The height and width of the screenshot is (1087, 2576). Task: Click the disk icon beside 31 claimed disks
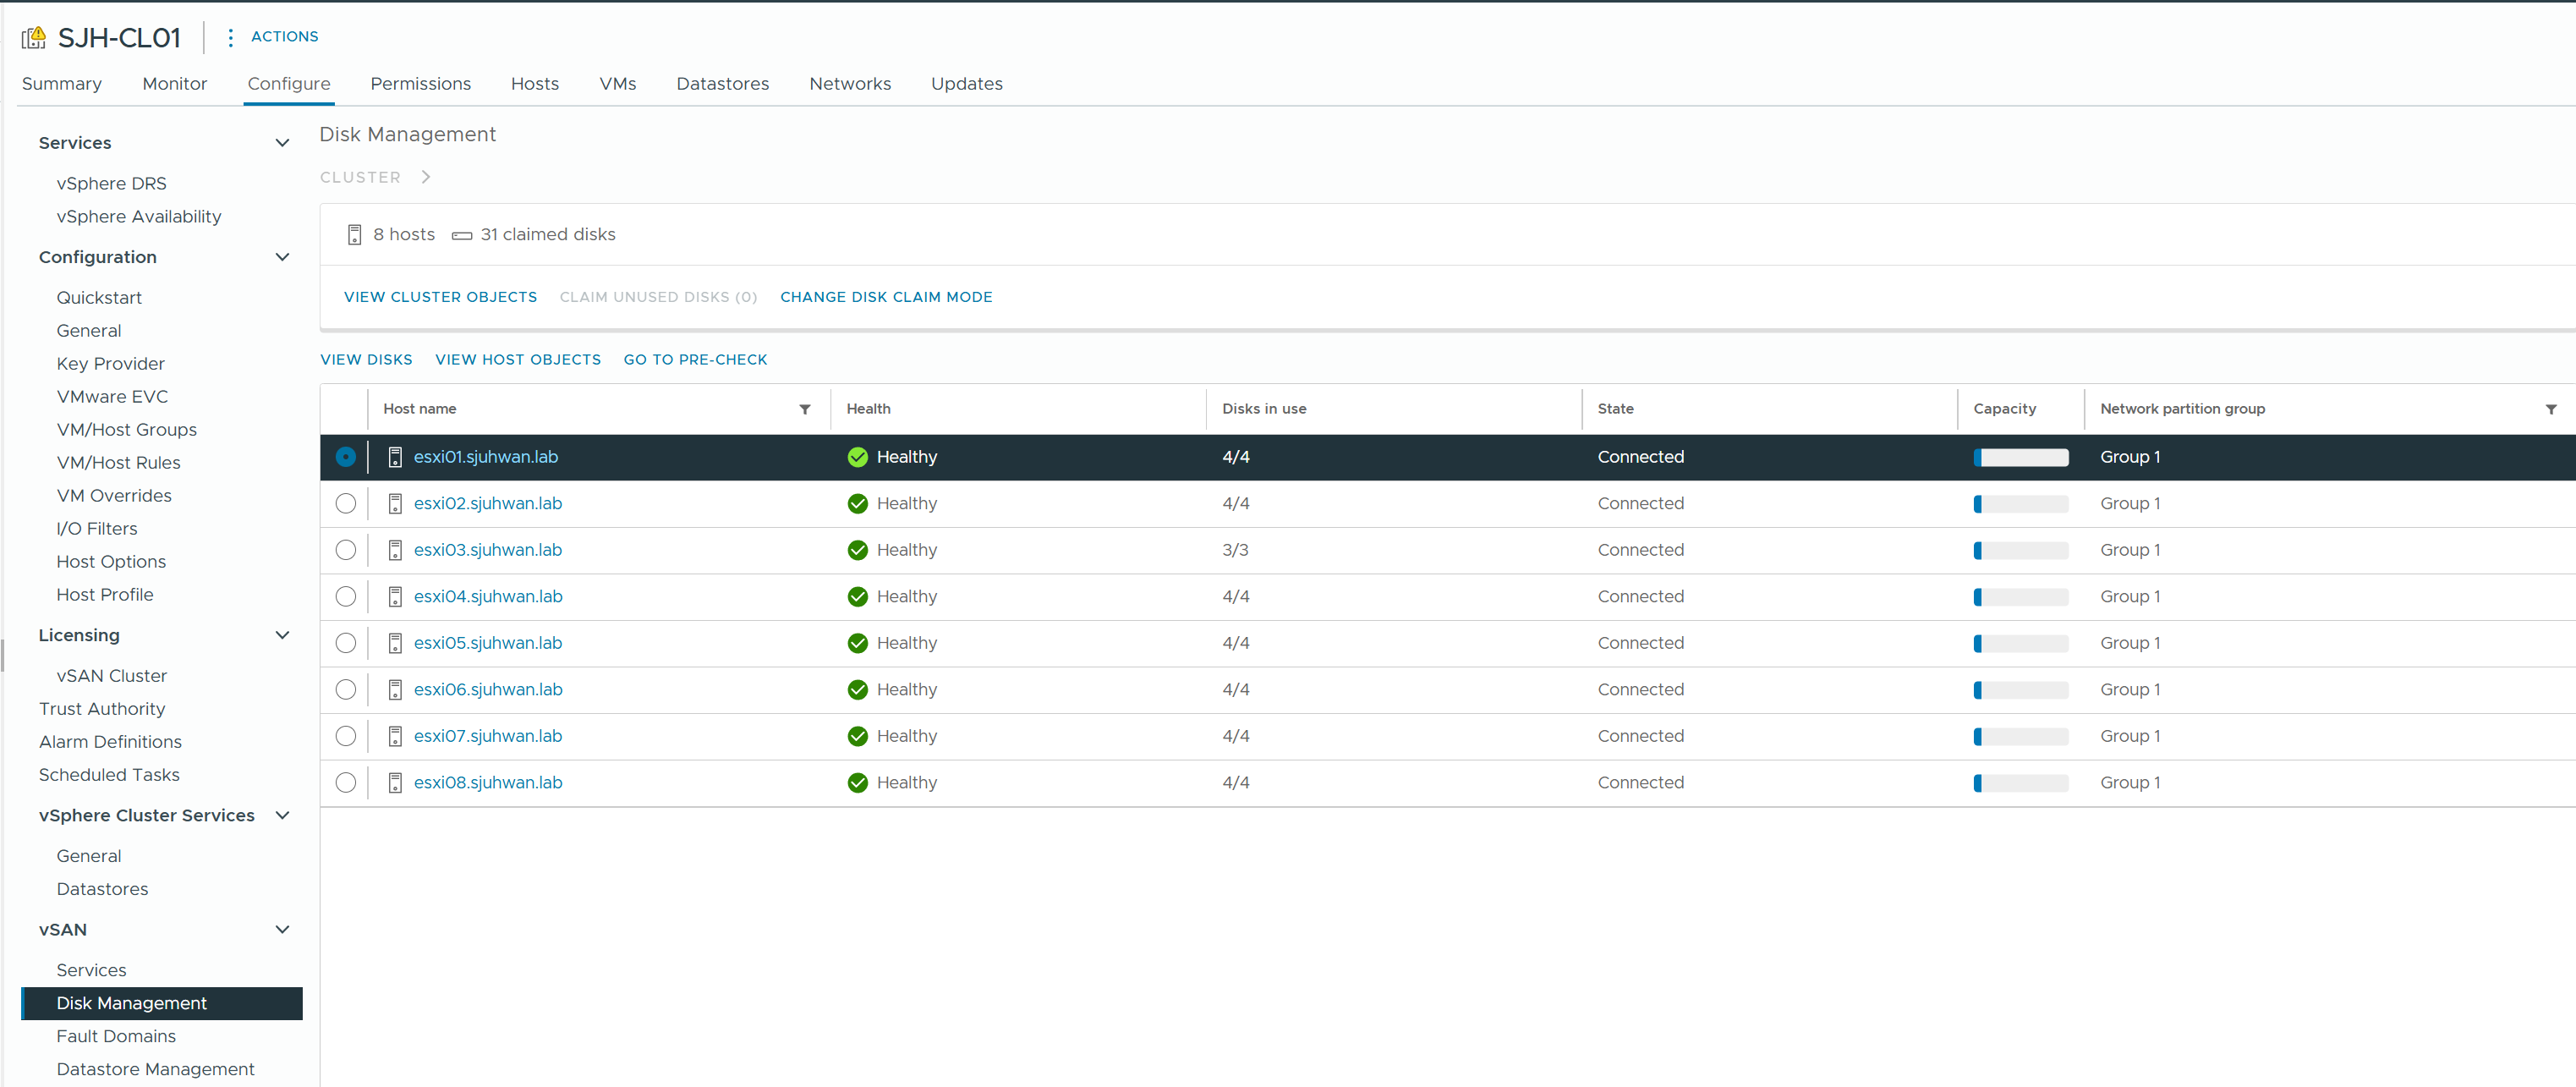point(461,235)
